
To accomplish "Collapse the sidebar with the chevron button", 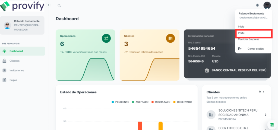I will pos(48,5).
